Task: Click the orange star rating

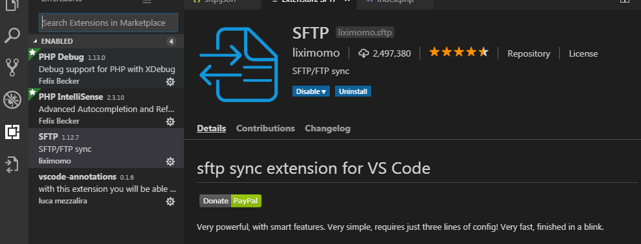Action: [x=459, y=52]
